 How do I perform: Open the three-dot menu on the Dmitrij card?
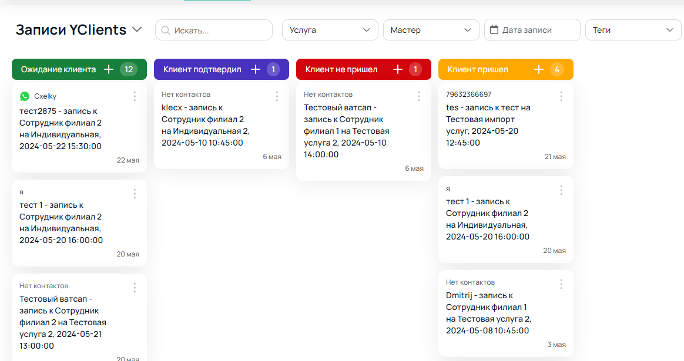tap(561, 284)
